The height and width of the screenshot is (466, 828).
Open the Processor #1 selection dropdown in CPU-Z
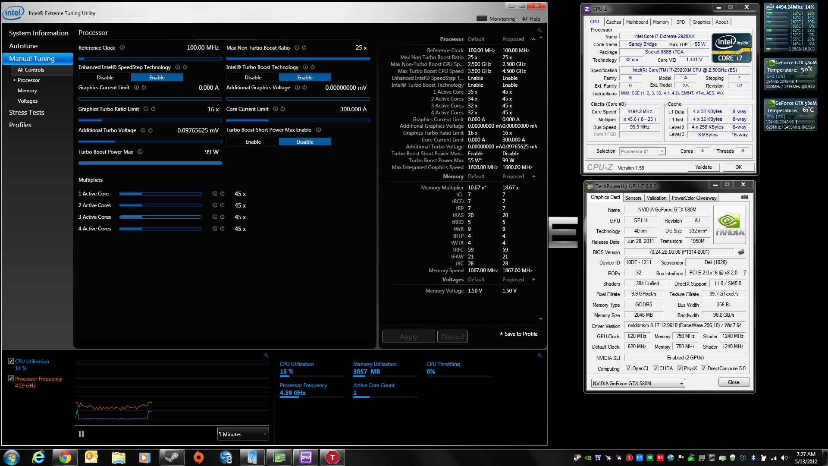click(642, 151)
